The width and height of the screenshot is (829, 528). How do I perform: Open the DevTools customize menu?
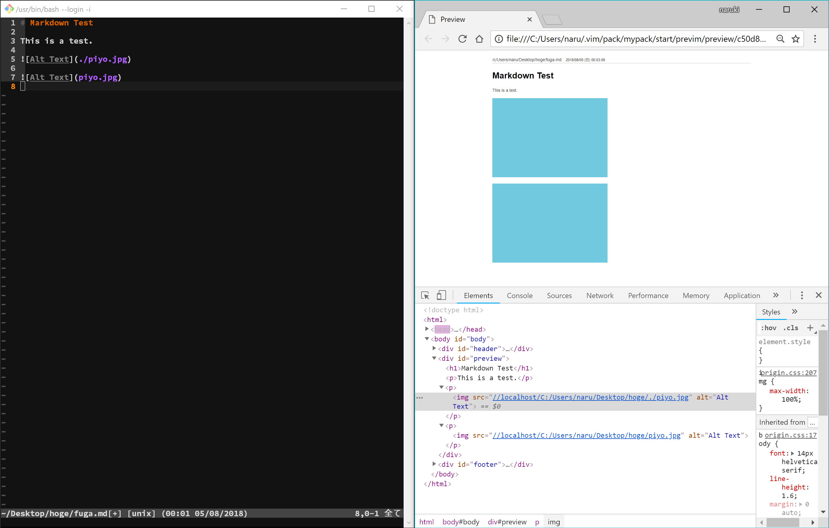(802, 295)
